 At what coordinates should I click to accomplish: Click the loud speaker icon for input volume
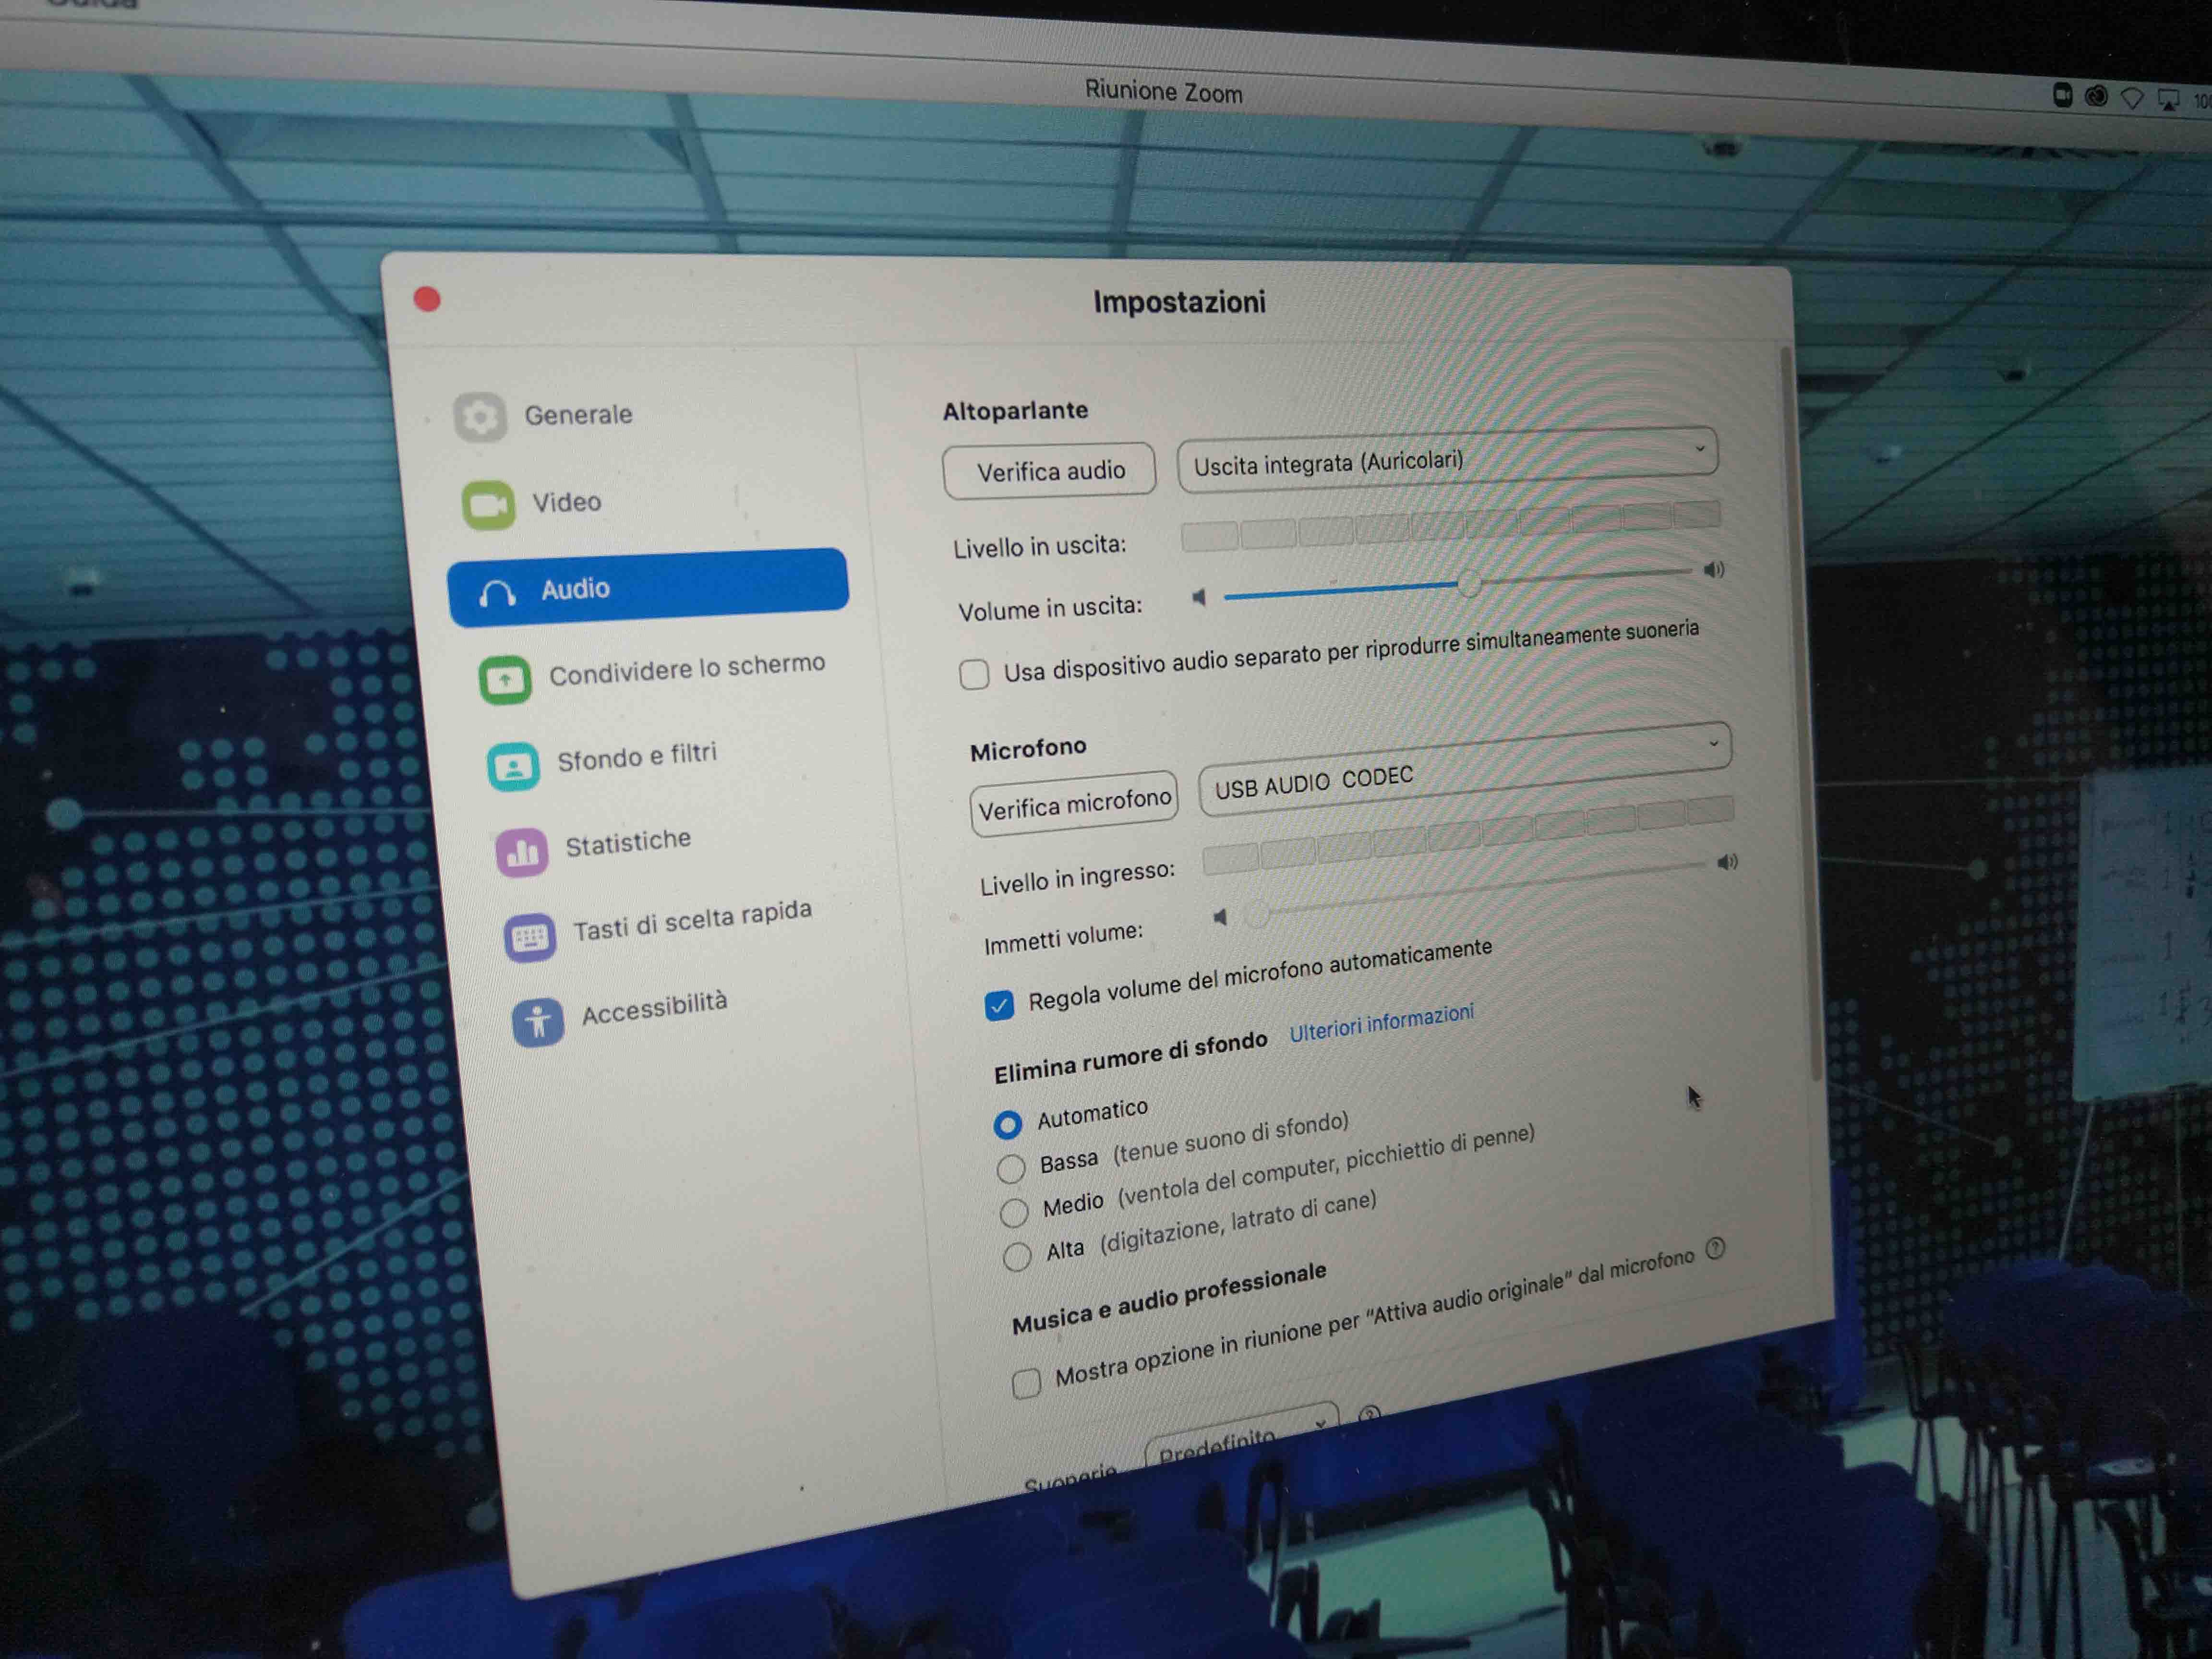point(1727,862)
